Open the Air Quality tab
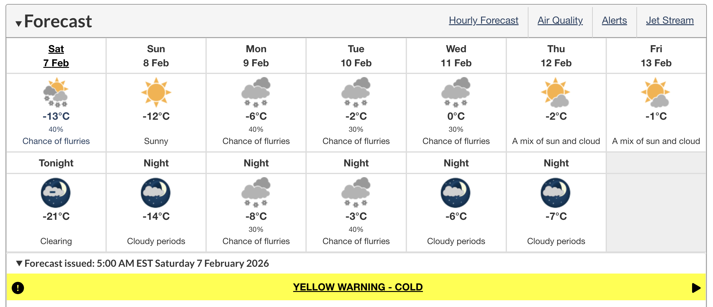Screen dimensions: 713x307 560,21
